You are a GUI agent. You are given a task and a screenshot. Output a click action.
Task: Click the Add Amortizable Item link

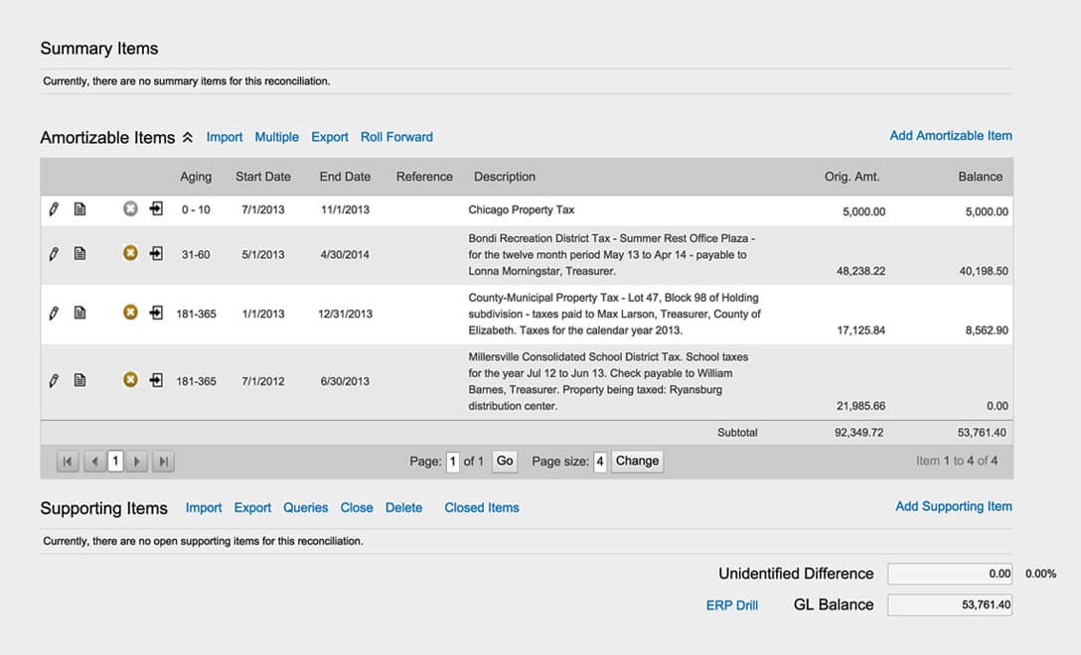[950, 136]
